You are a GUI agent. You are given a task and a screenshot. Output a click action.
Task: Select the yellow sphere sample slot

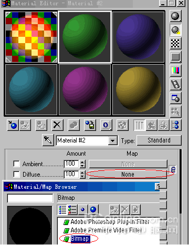click(139, 89)
